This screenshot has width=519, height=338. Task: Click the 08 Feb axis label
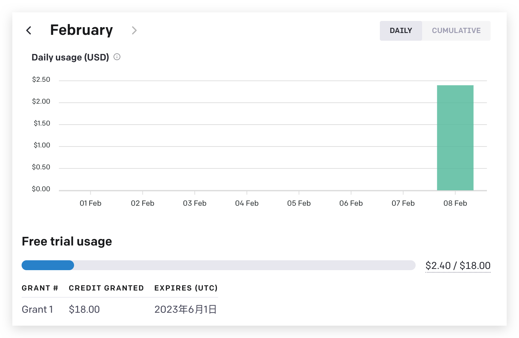pos(455,203)
